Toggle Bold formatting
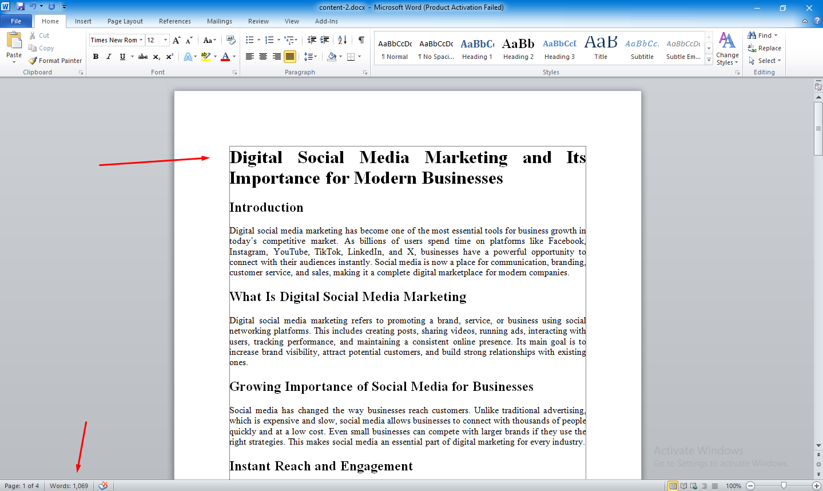 [x=96, y=57]
